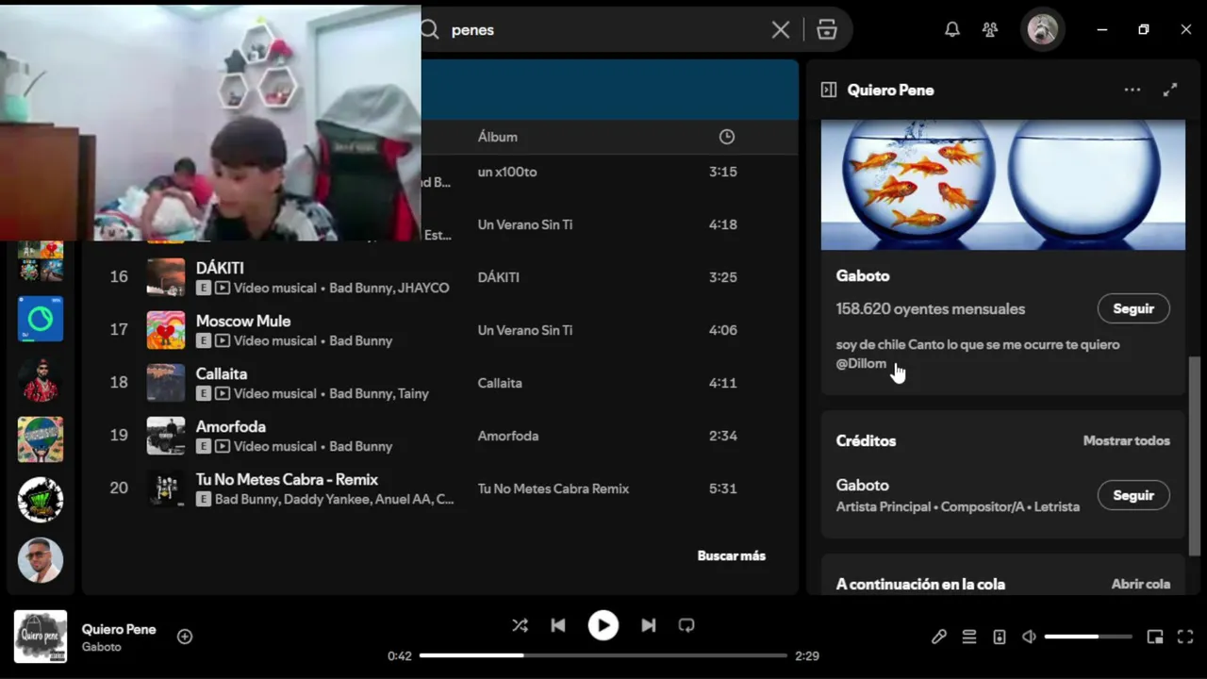Click the right panel vertical scrollbar
1207x679 pixels.
coord(1196,456)
